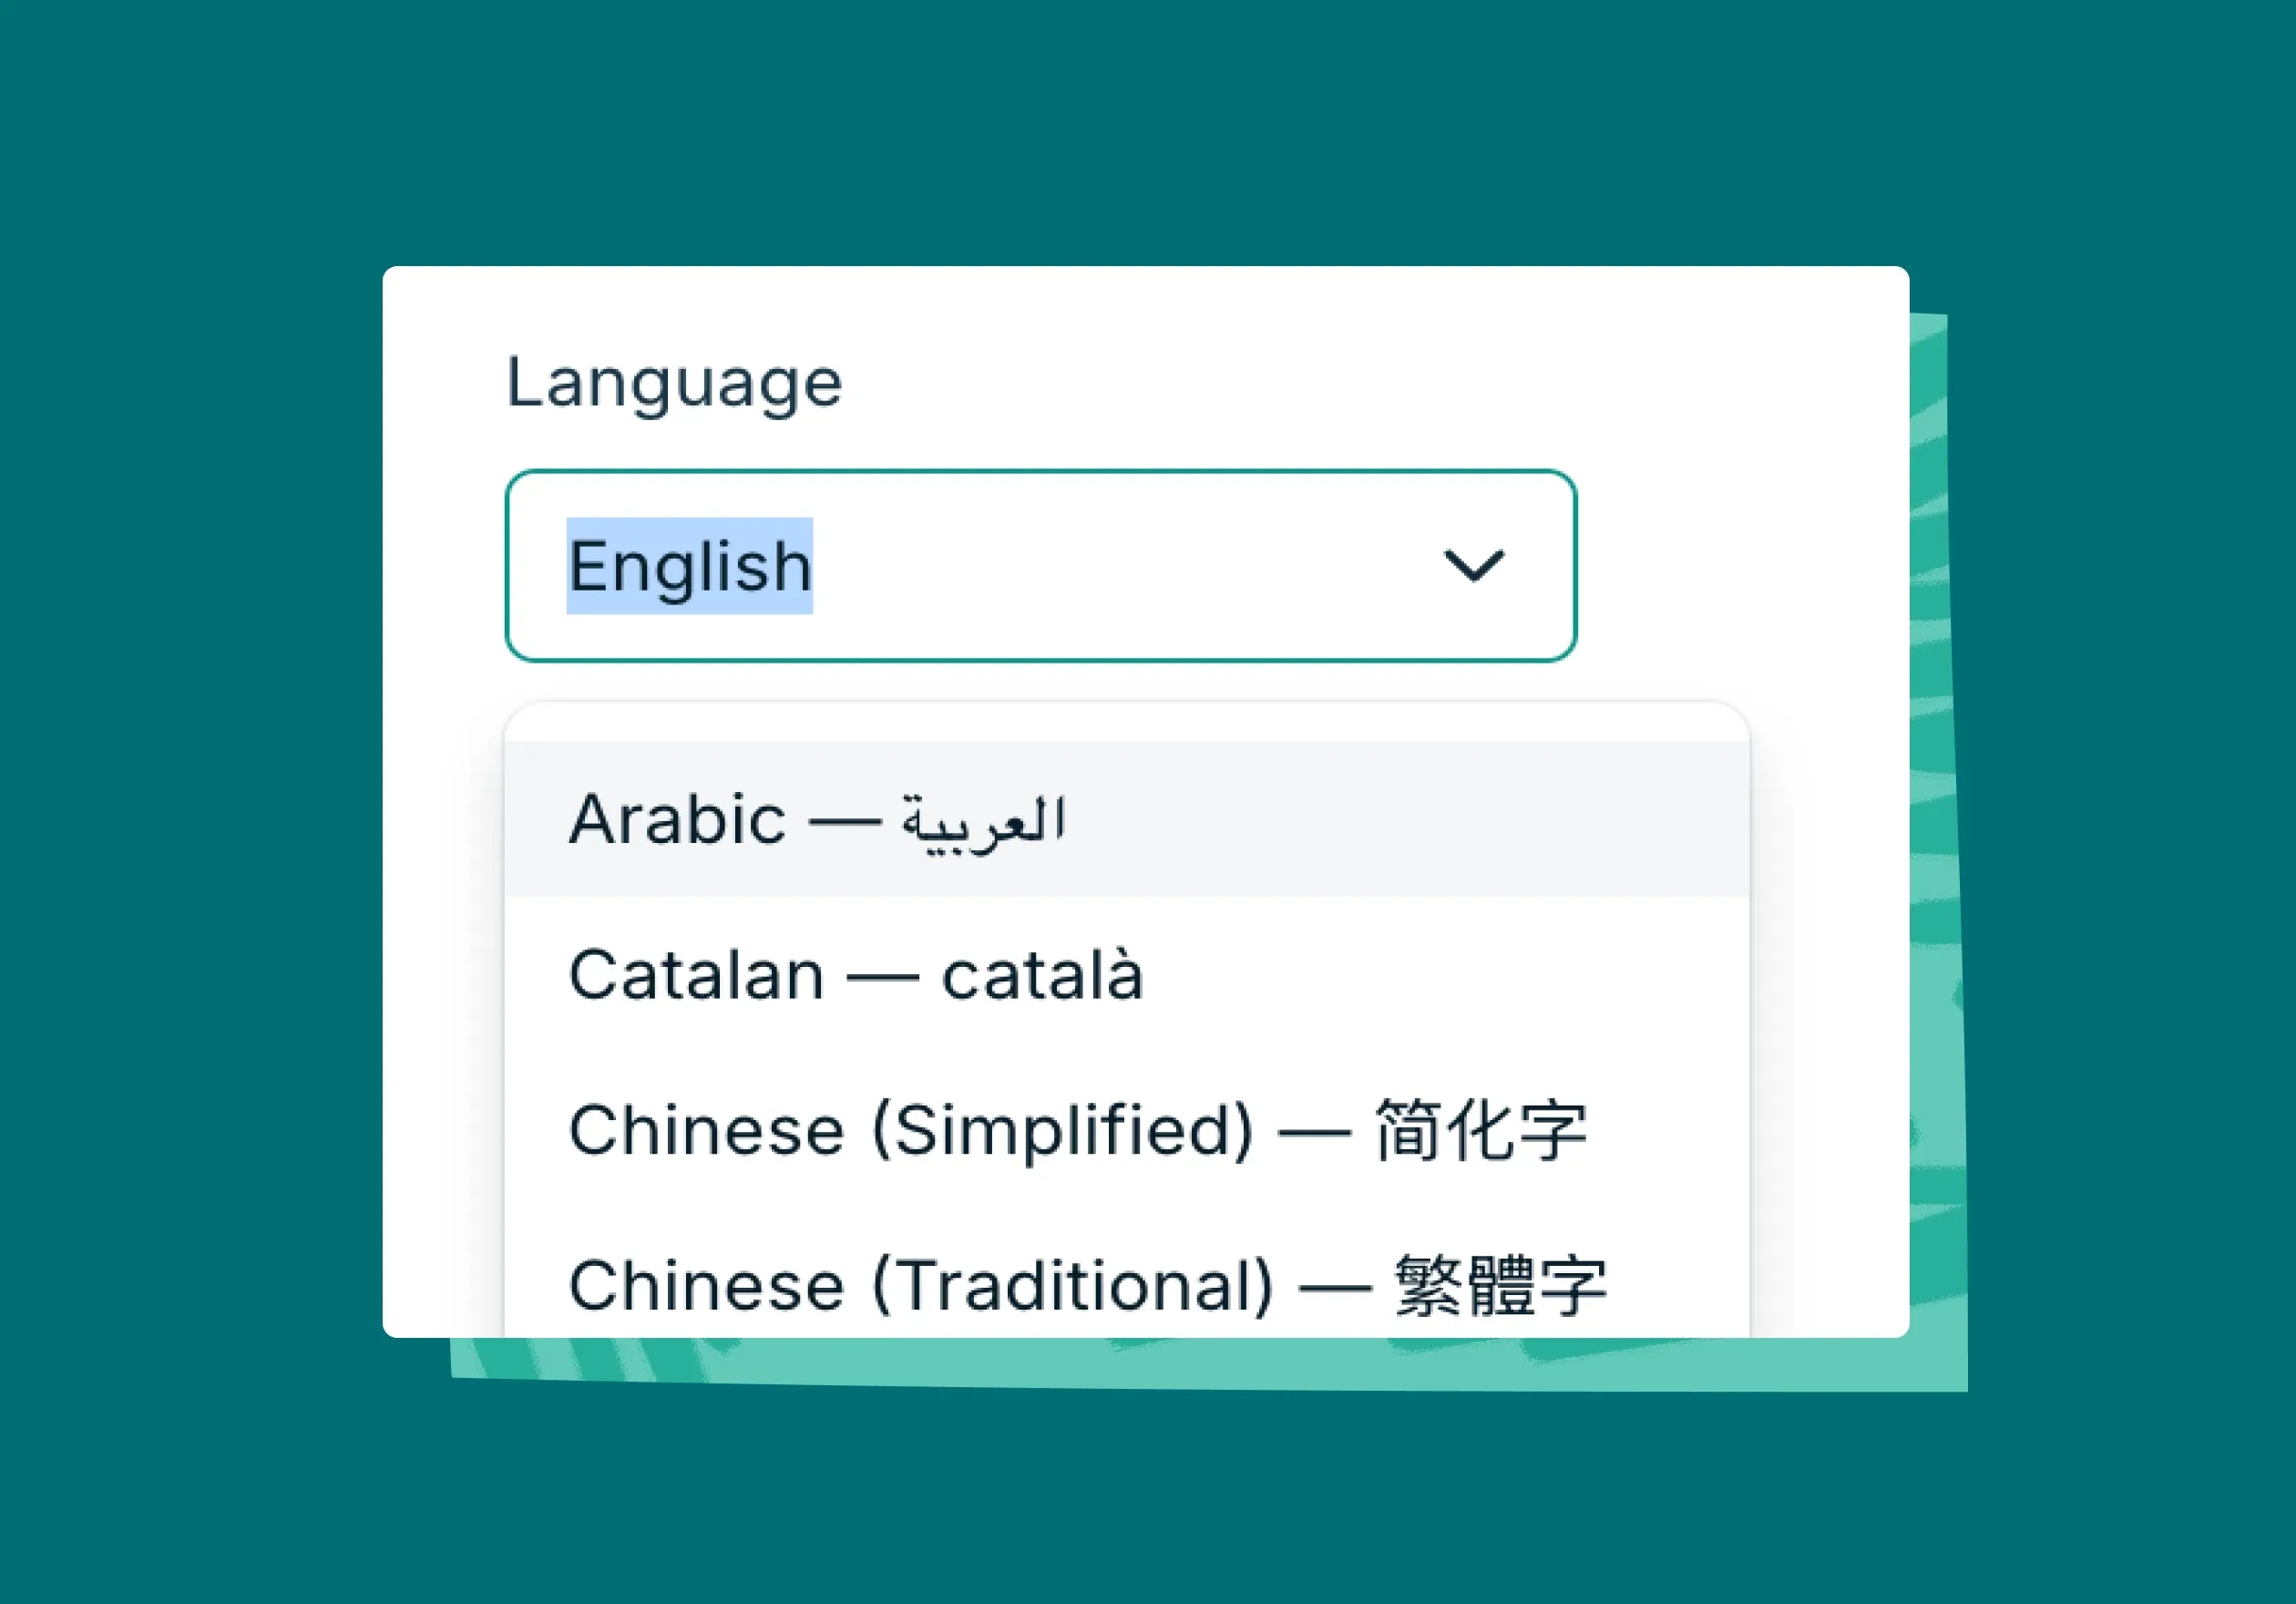Click the native name "català"
2296x1604 pixels.
(x=1041, y=975)
